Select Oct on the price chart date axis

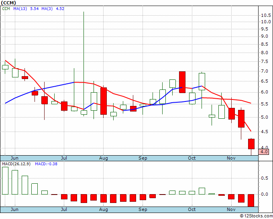coord(192,158)
